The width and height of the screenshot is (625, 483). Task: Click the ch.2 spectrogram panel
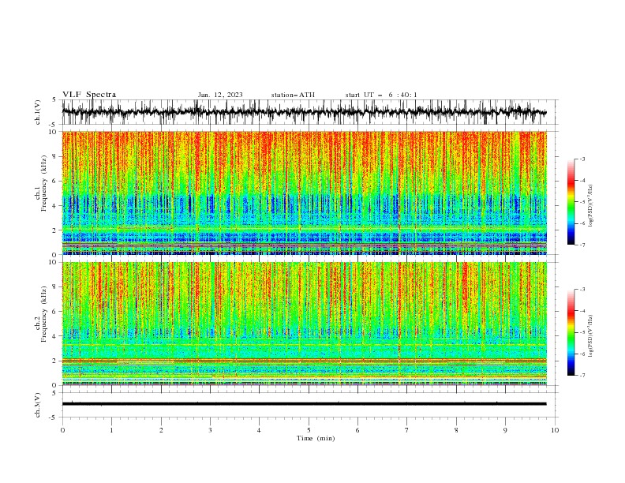(304, 324)
